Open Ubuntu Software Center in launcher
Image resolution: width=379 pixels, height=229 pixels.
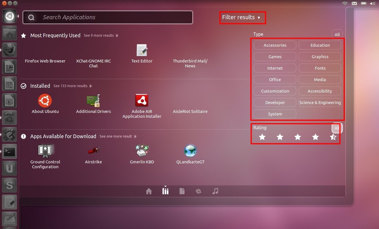tap(10, 118)
